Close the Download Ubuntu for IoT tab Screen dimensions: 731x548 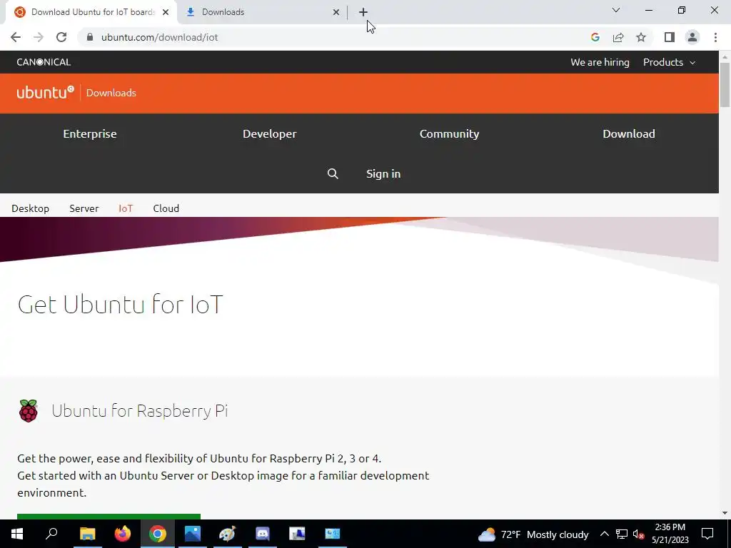click(166, 12)
